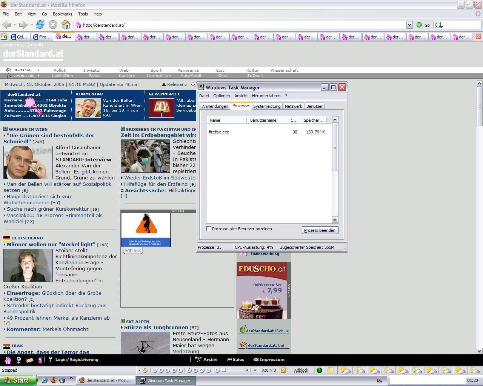Open the Herunterfahren menu in Task-Manager
This screenshot has height=386, width=483.
(x=266, y=96)
